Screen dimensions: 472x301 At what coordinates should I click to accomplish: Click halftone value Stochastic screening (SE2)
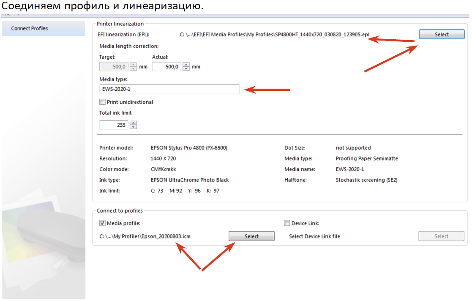pyautogui.click(x=366, y=180)
